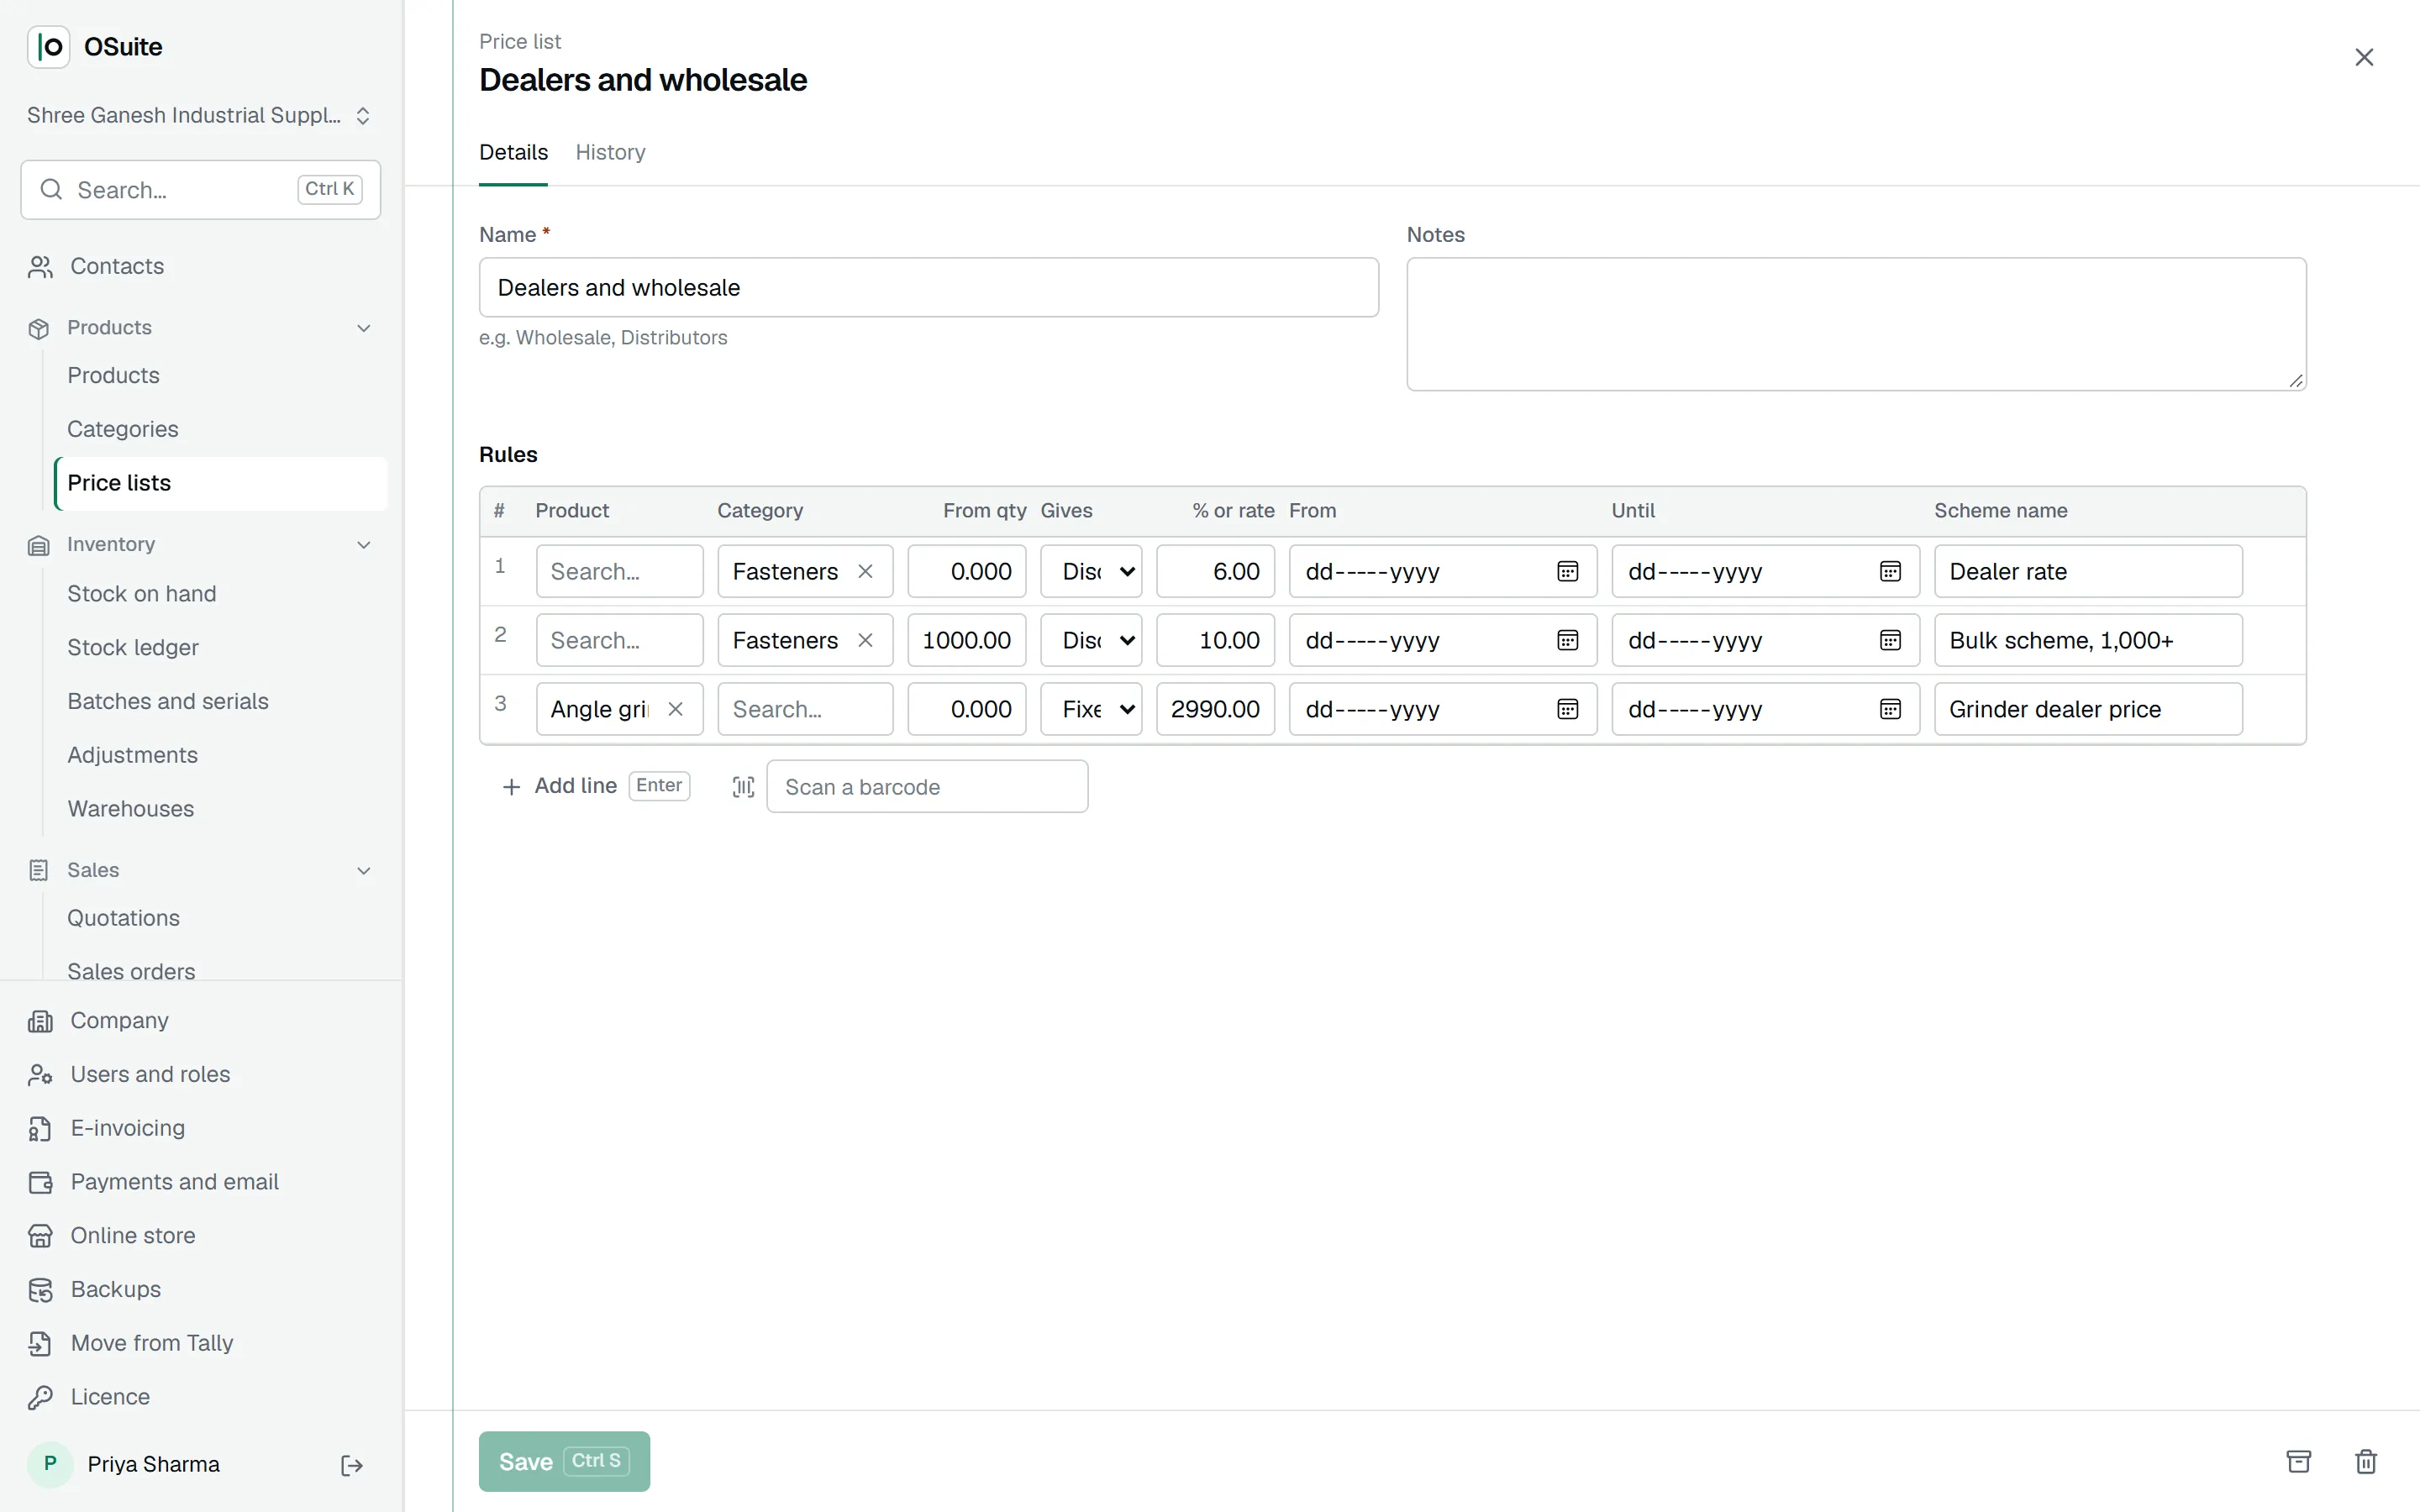Click the sidebar Search box
Image resolution: width=2420 pixels, height=1512 pixels.
point(200,190)
